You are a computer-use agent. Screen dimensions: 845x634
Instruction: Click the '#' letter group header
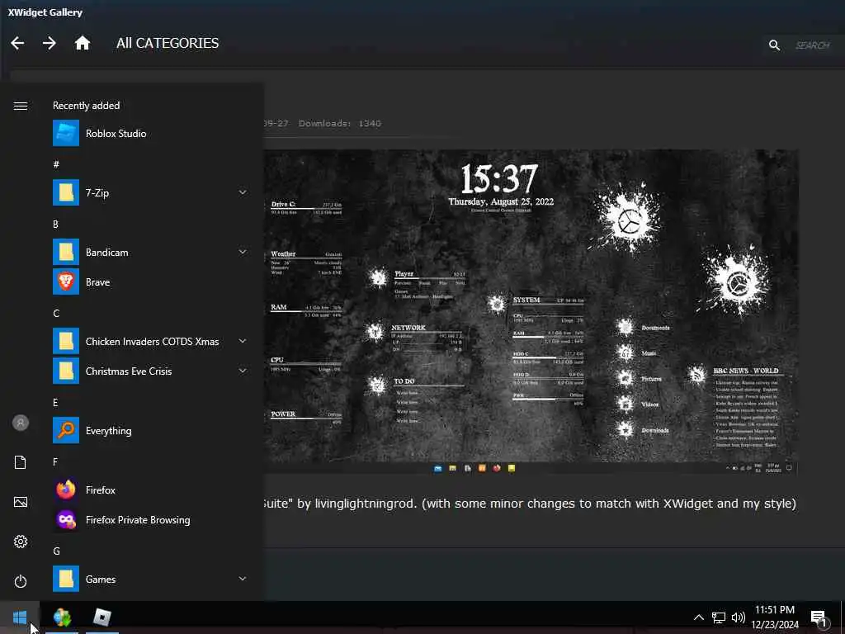[x=56, y=164]
